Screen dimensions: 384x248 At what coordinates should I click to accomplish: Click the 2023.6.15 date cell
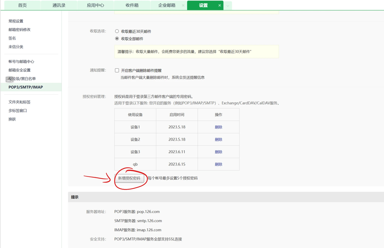coord(177,164)
